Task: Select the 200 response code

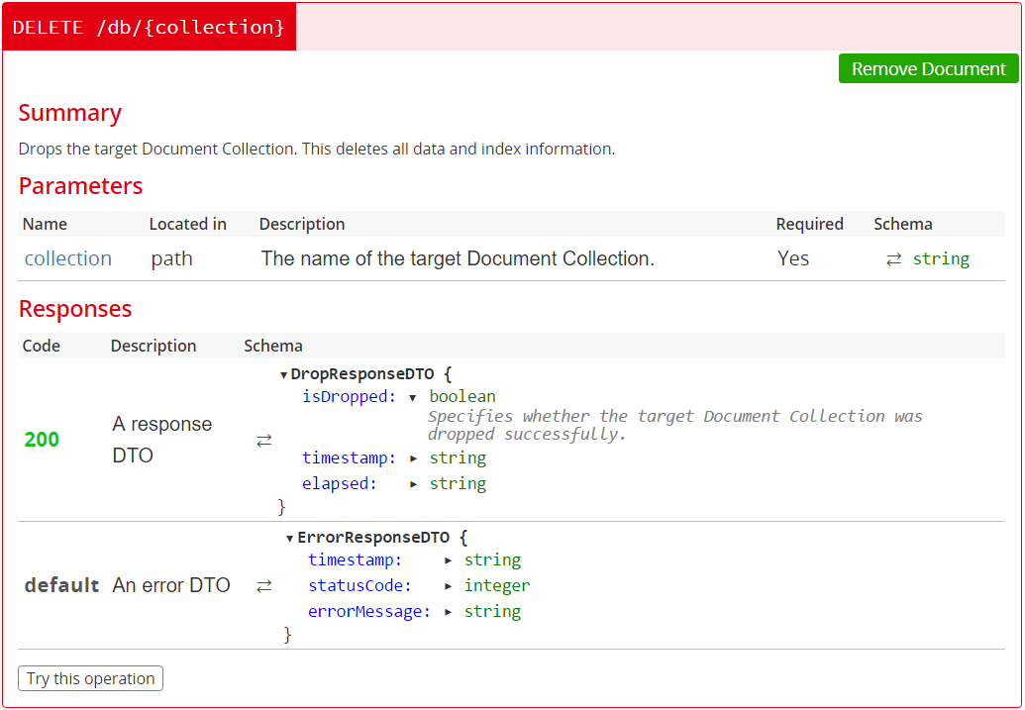Action: tap(42, 440)
